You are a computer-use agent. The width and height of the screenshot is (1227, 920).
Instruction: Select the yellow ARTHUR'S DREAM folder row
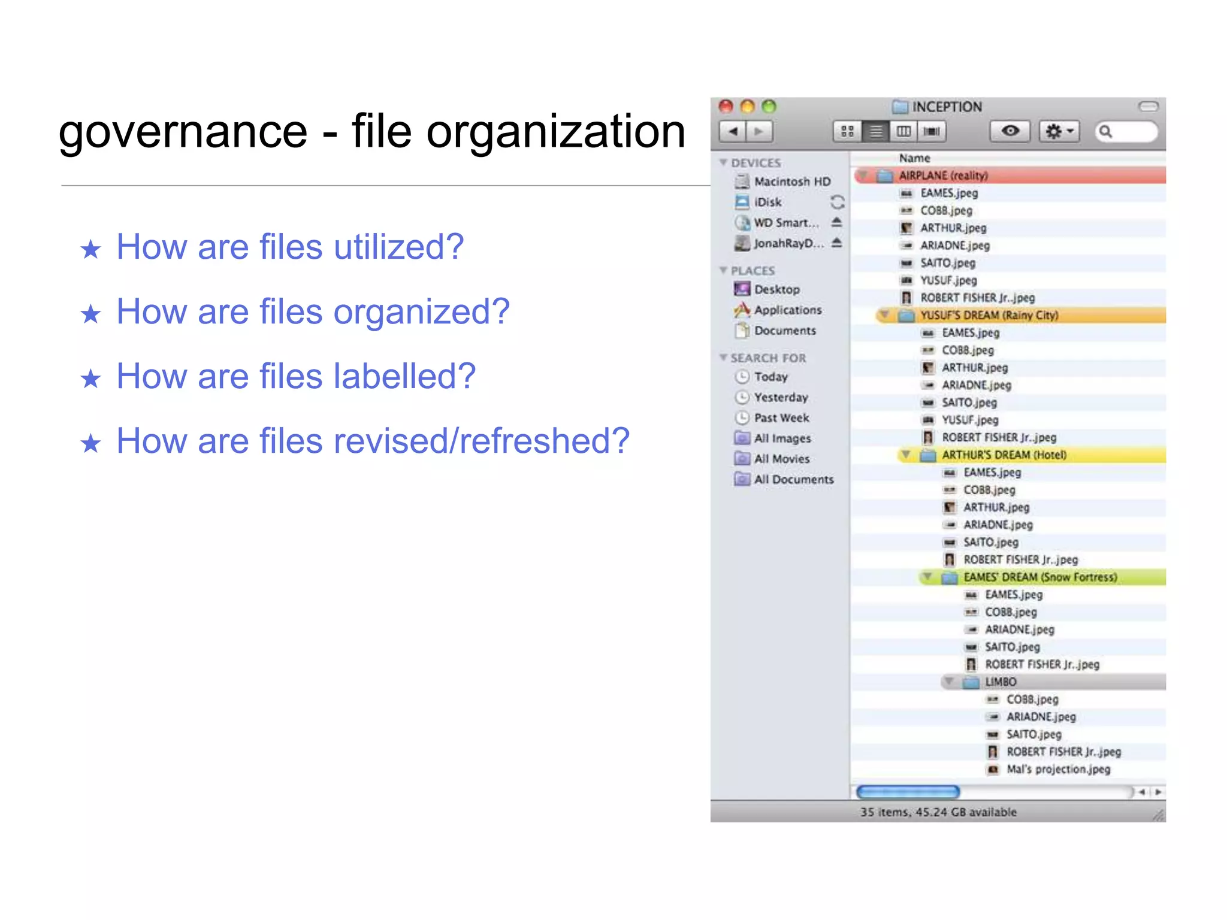pos(1030,455)
